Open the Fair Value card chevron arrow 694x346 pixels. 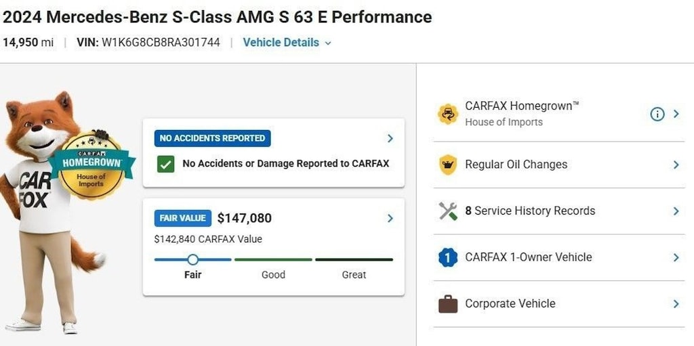click(x=390, y=218)
